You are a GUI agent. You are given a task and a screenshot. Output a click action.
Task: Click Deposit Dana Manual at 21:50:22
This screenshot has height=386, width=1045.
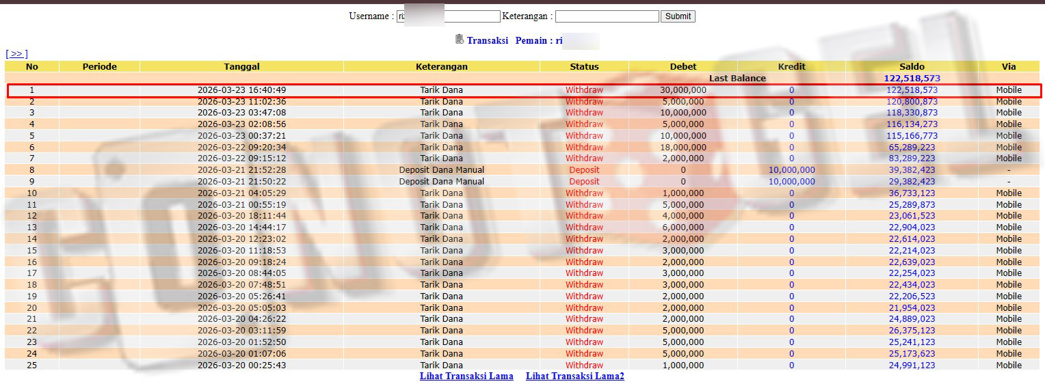[x=442, y=182]
